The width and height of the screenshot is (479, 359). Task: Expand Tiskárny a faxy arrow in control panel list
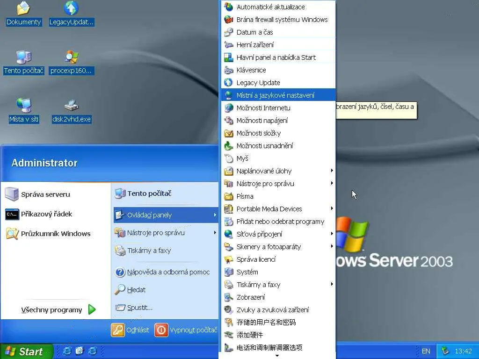[x=332, y=284]
